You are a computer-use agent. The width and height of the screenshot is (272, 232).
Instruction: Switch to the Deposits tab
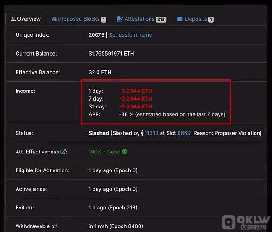pos(195,19)
